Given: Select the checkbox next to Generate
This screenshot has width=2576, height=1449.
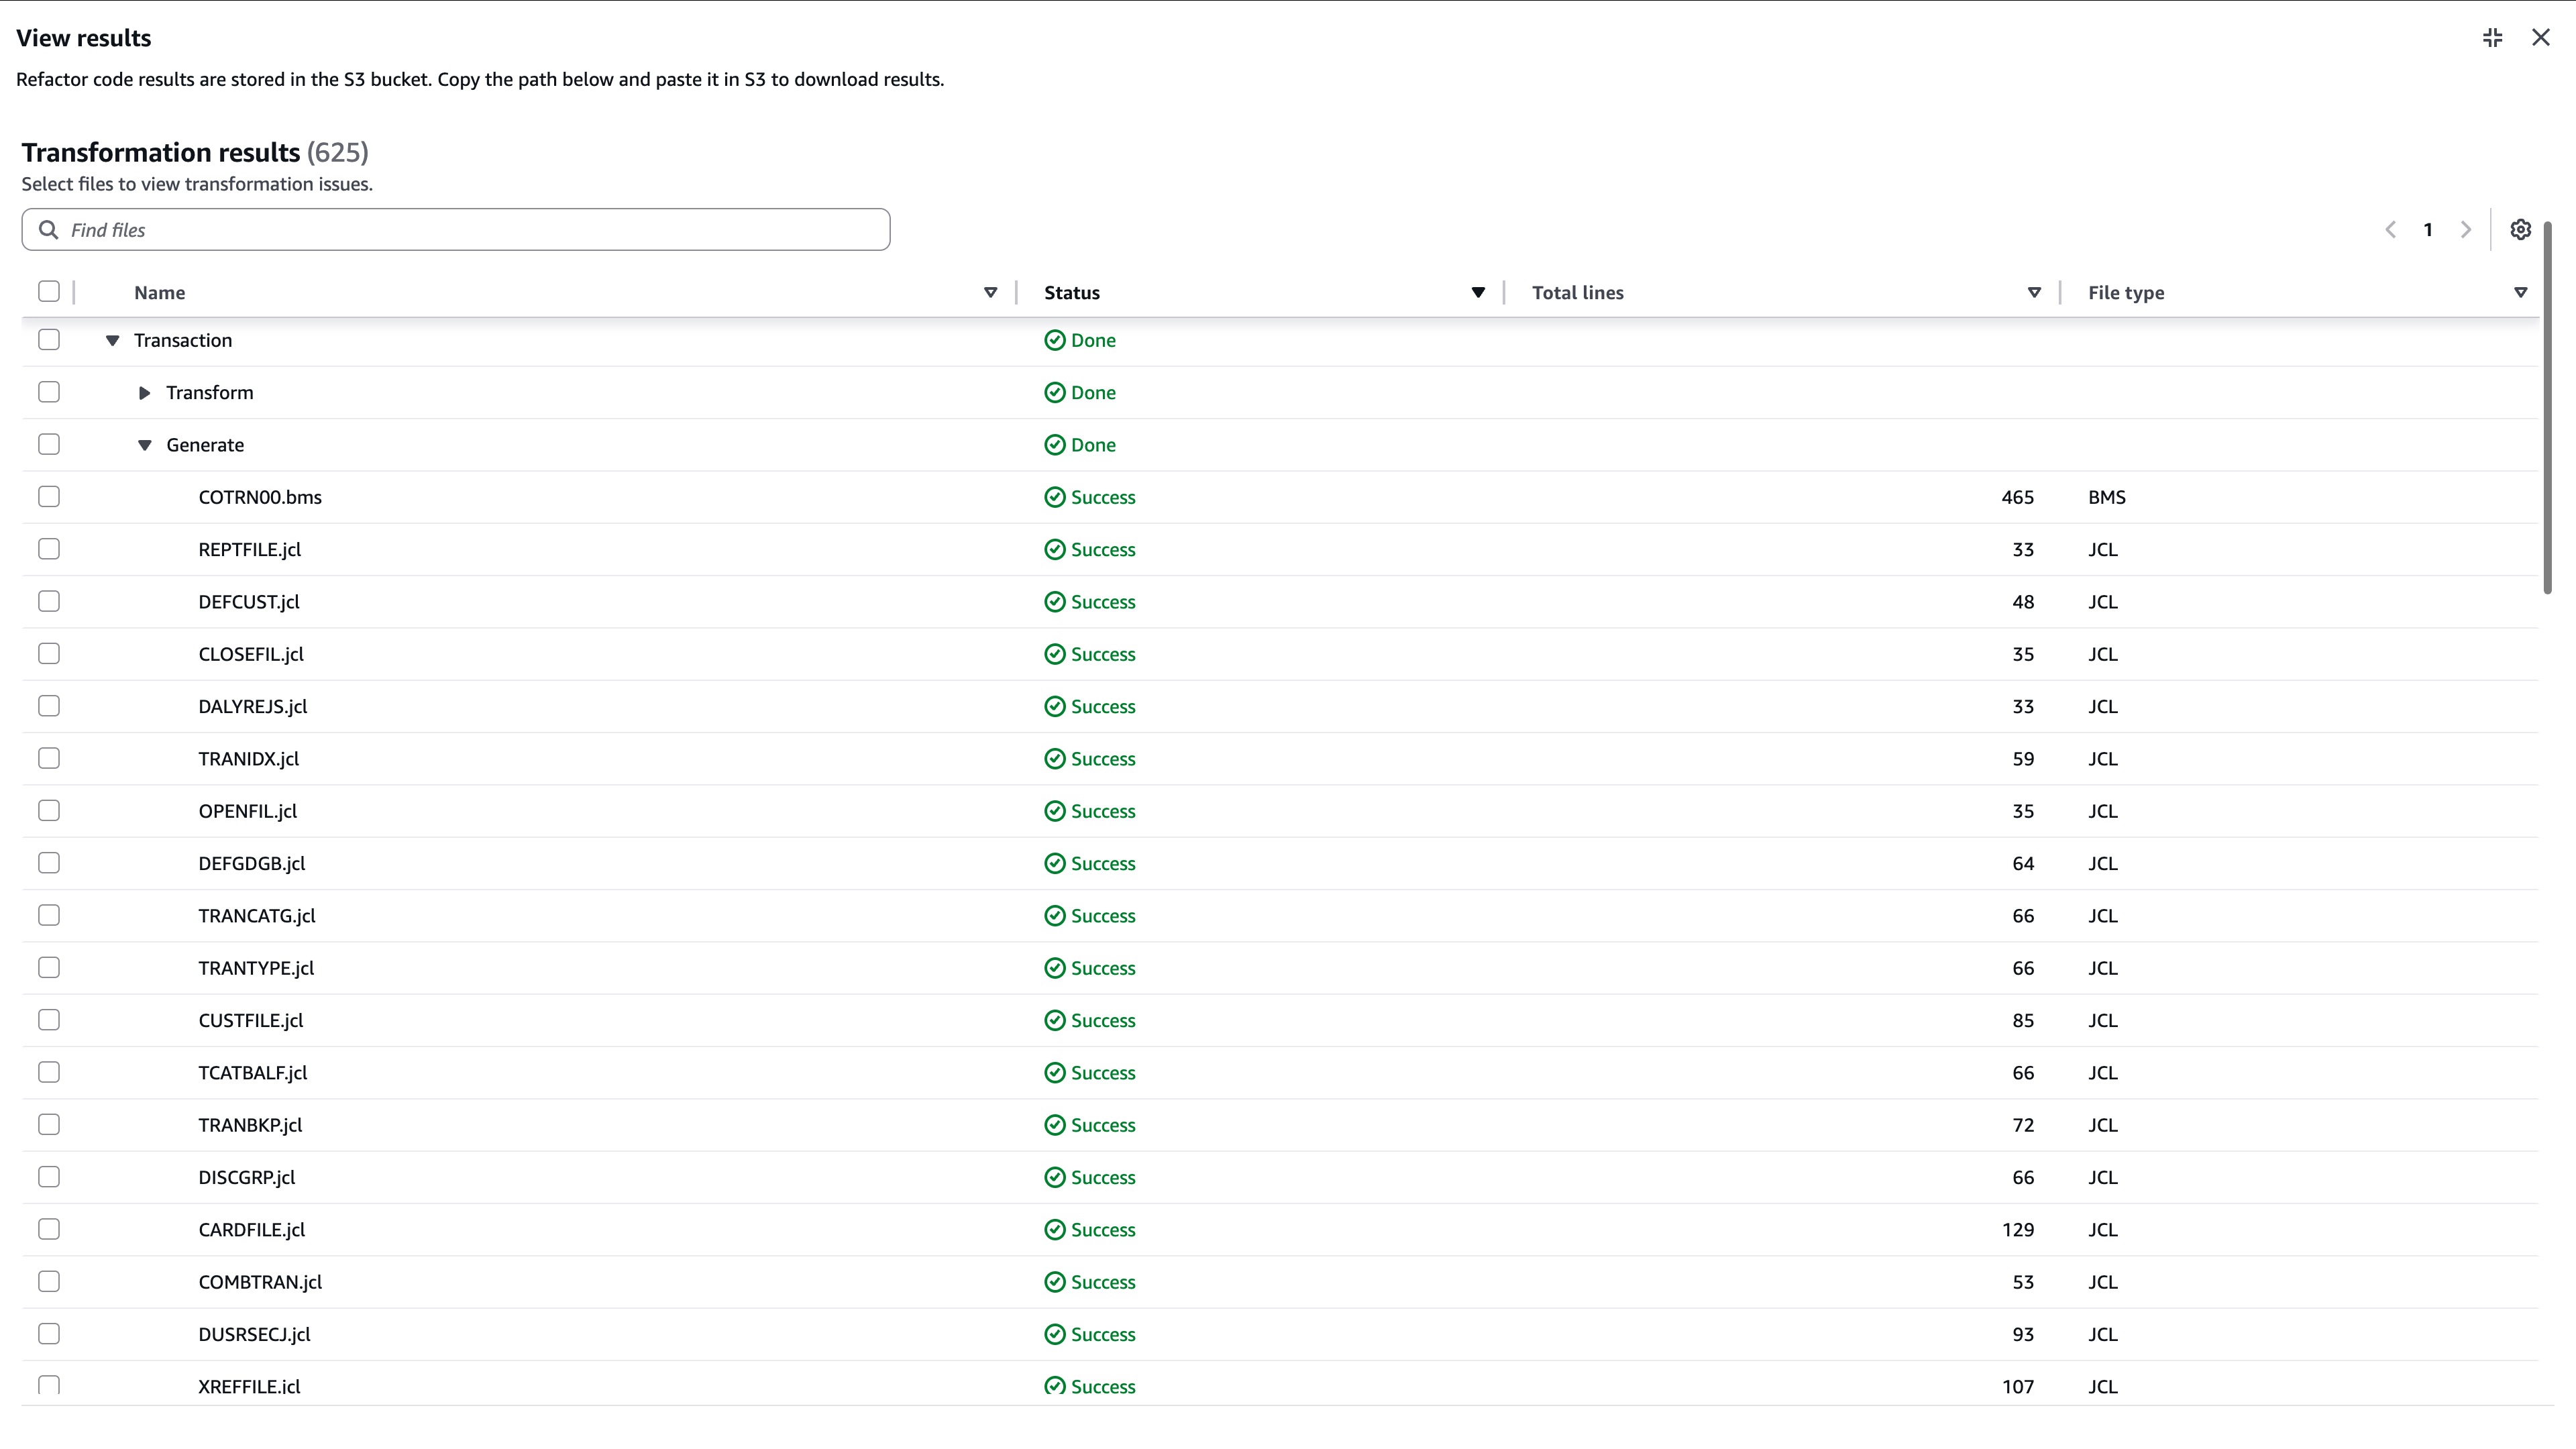Looking at the screenshot, I should point(48,444).
